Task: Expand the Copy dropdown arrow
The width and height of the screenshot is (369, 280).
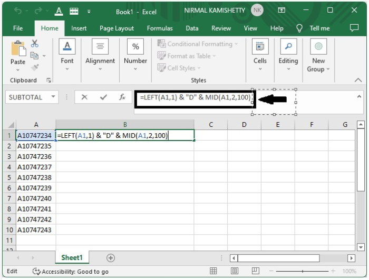Action: (x=44, y=56)
